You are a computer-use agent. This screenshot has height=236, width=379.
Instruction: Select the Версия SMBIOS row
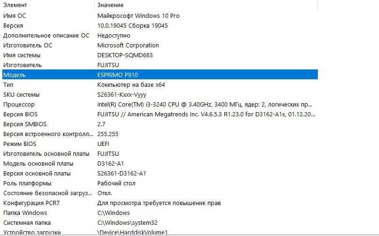coord(160,124)
